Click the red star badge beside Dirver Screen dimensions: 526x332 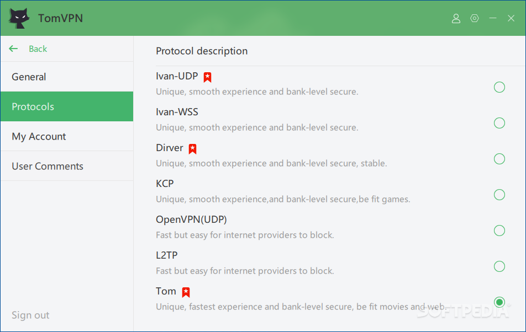tap(192, 149)
